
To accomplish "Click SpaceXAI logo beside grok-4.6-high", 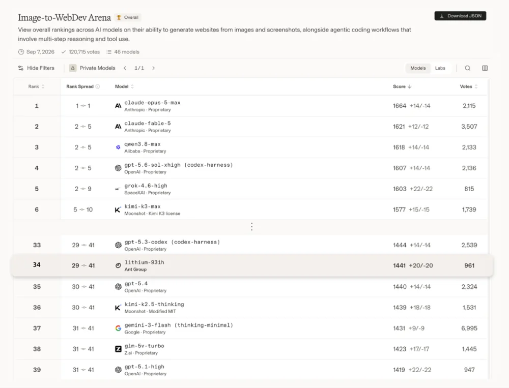I will 118,189.
